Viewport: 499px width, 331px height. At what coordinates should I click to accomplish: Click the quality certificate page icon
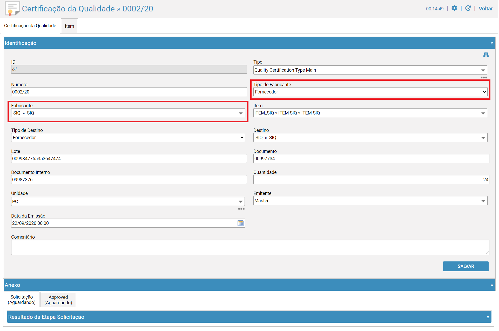12,8
